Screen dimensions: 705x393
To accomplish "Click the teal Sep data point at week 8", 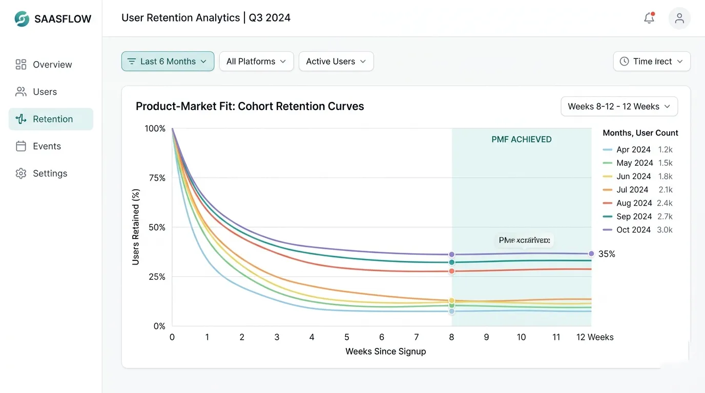I will point(452,262).
